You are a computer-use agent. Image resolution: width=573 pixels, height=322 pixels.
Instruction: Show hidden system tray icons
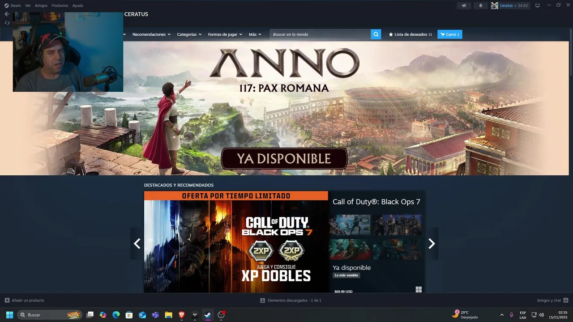502,315
